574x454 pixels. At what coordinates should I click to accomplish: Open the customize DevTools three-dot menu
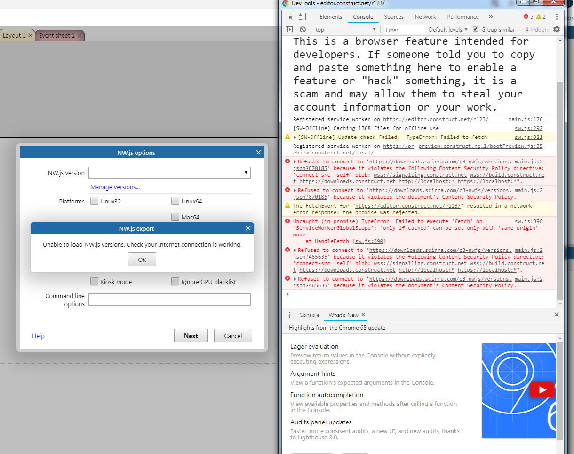click(557, 16)
